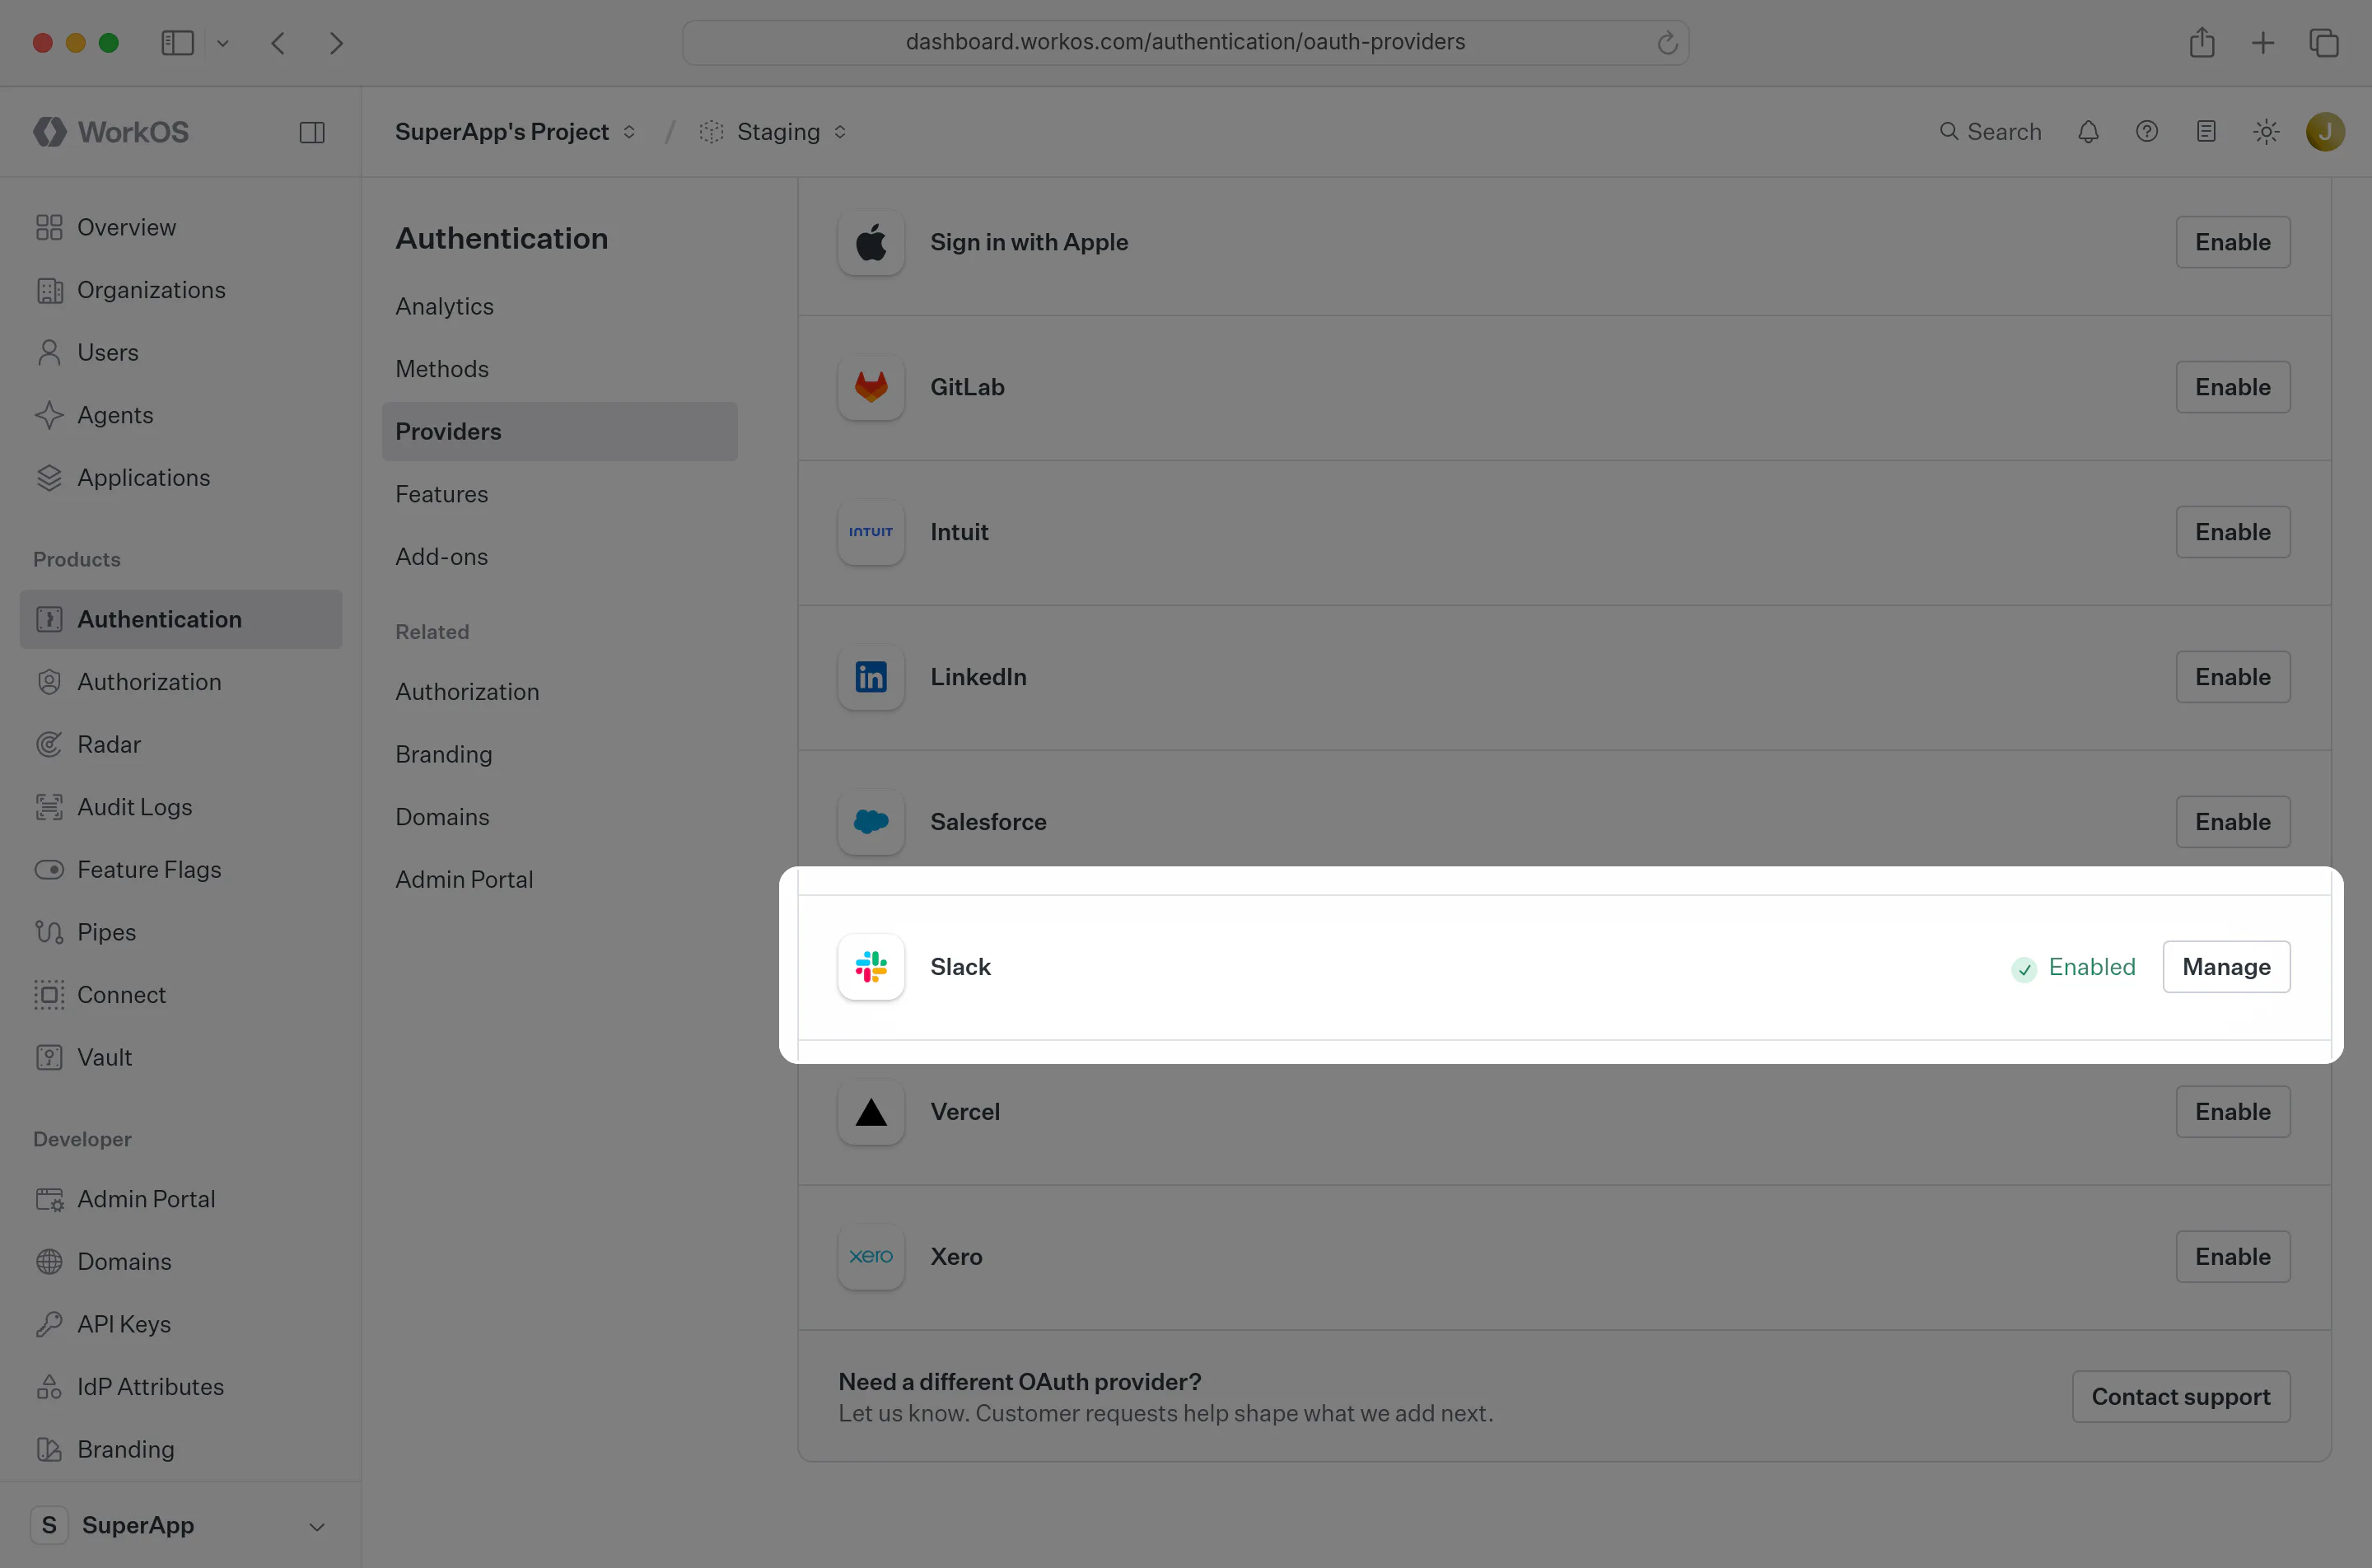2372x1568 pixels.
Task: Click the GitLab logo icon
Action: coord(871,387)
